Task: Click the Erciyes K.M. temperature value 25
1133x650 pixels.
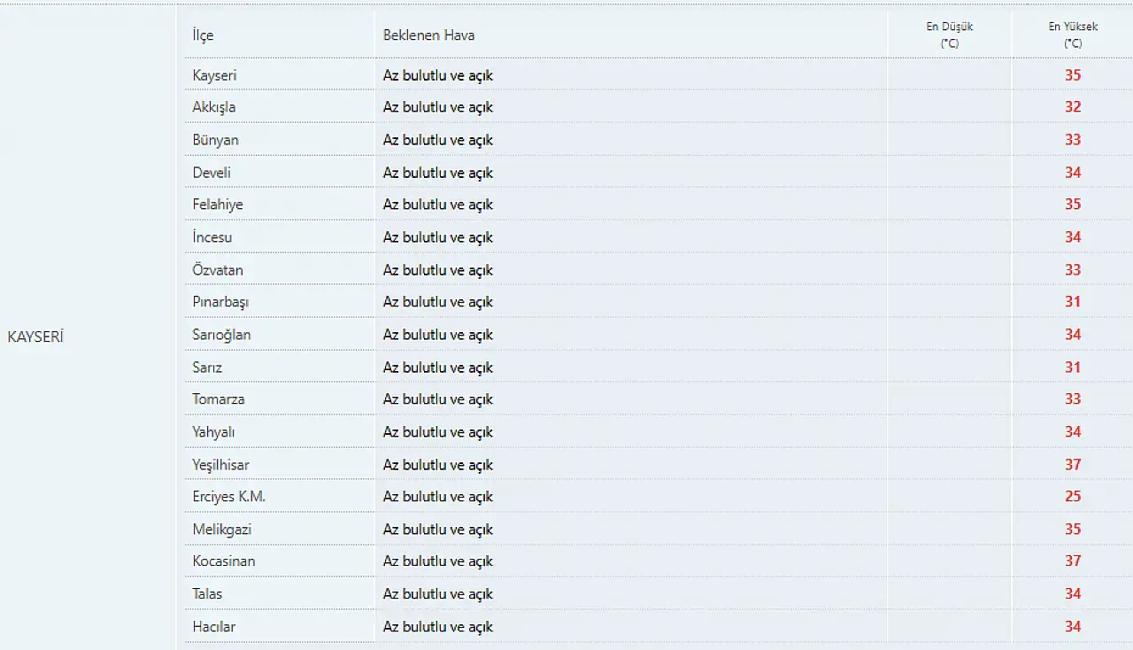Action: pyautogui.click(x=1073, y=497)
